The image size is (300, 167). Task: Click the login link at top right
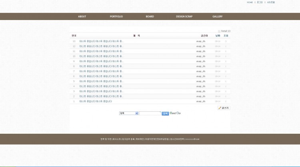pos(260,2)
